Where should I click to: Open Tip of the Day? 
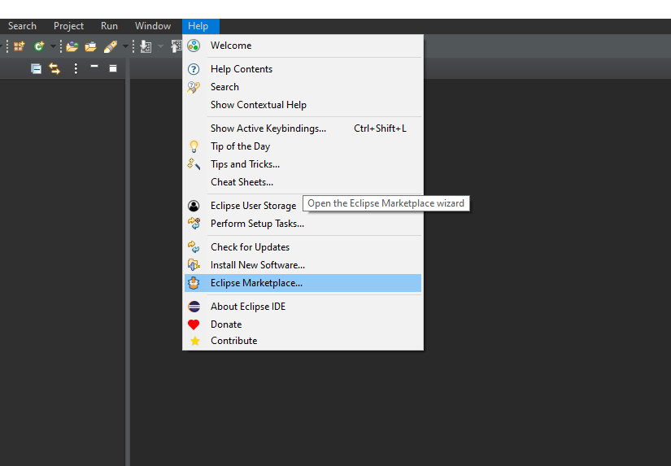(240, 146)
